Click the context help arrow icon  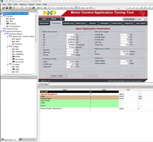coord(91,8)
